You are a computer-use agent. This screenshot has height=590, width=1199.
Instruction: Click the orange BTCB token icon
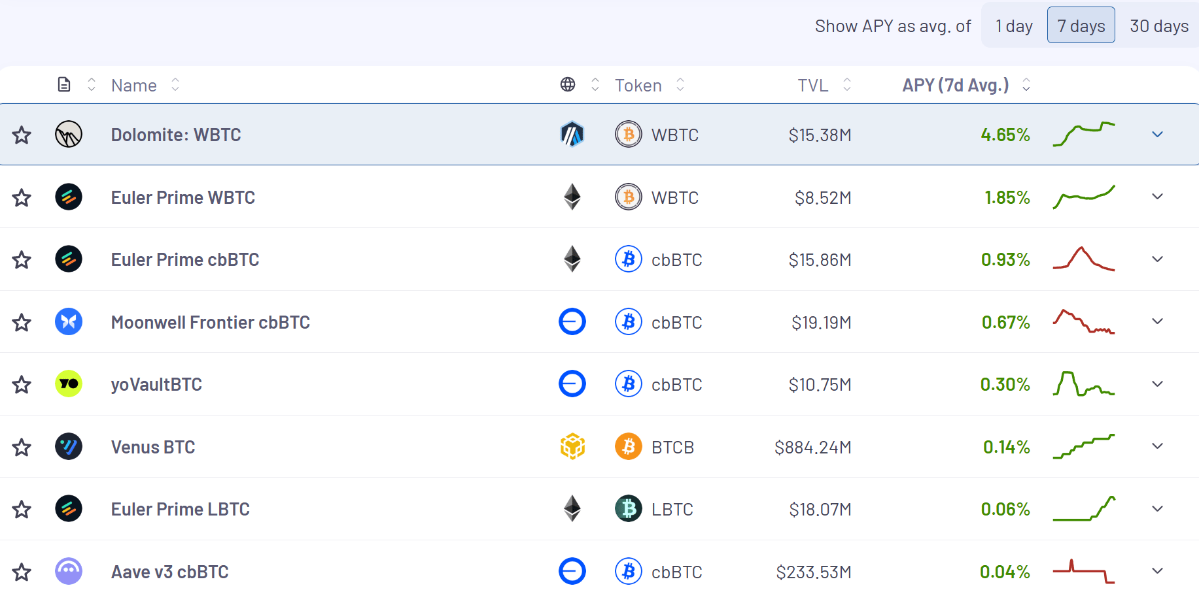coord(629,446)
